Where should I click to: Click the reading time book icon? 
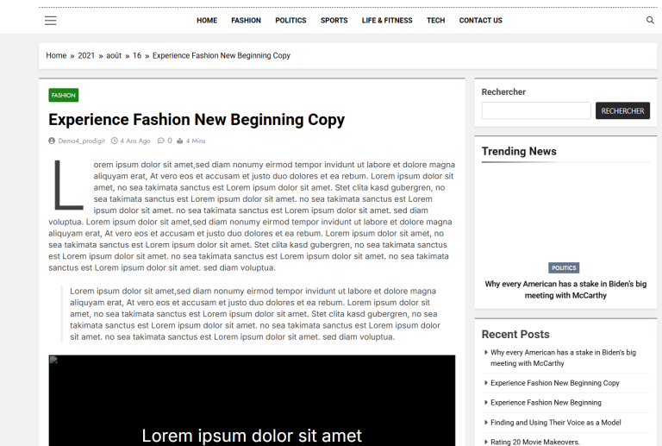(x=180, y=141)
